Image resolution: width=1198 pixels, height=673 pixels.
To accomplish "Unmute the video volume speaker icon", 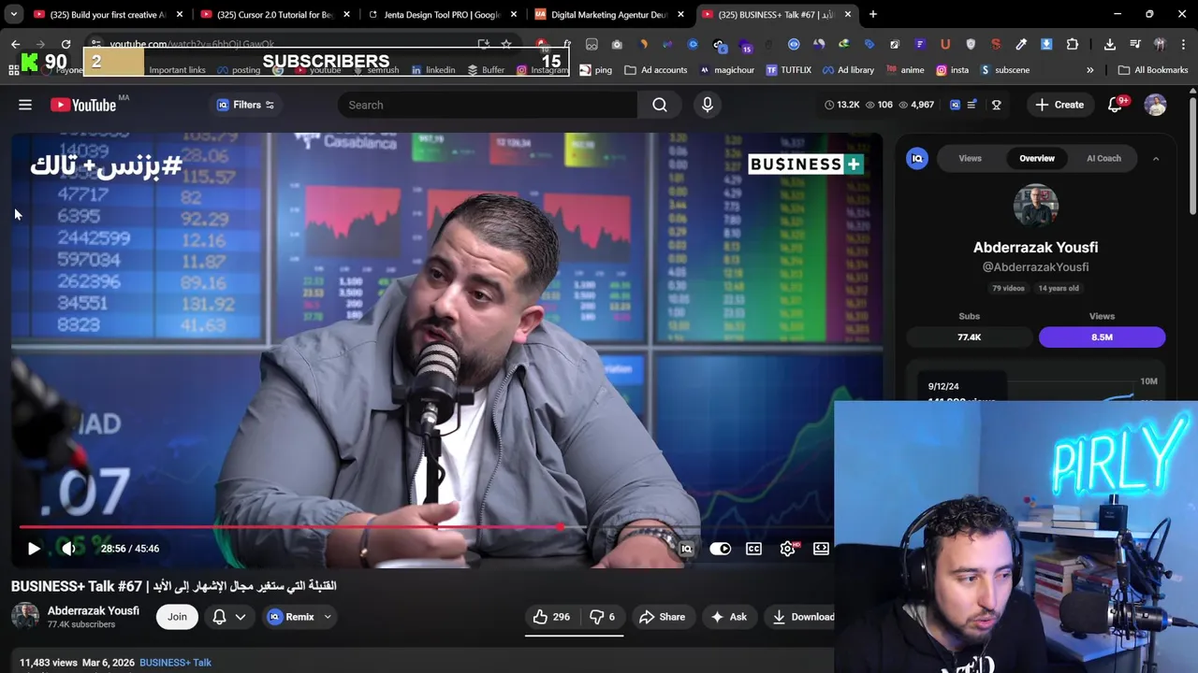I will pos(68,549).
